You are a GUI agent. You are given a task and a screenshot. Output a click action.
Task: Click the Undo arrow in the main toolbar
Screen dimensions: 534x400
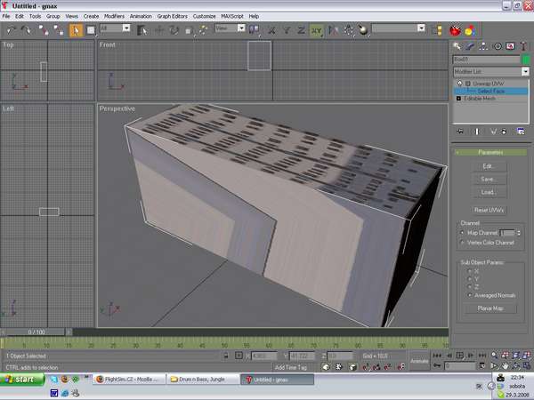(11, 29)
